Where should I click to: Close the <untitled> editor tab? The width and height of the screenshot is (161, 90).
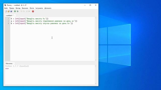point(15,15)
